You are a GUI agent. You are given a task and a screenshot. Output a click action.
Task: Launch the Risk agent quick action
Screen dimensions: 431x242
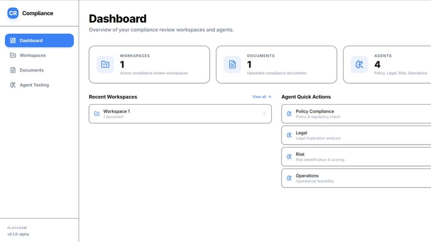click(356, 157)
